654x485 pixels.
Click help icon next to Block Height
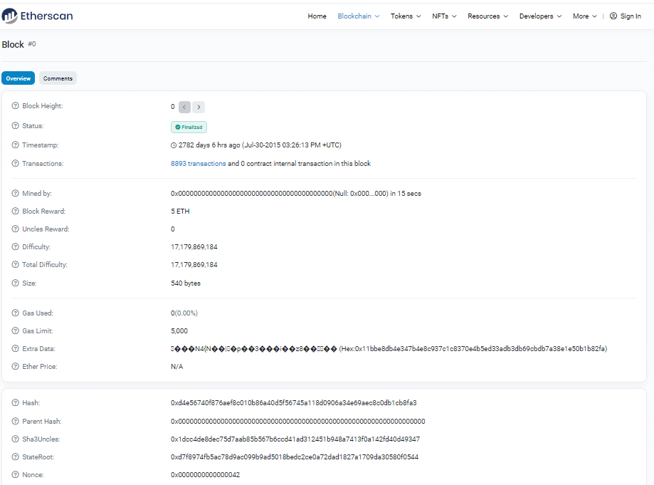[16, 106]
